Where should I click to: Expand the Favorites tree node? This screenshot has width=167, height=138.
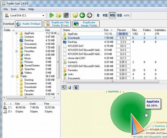click(x=16, y=51)
